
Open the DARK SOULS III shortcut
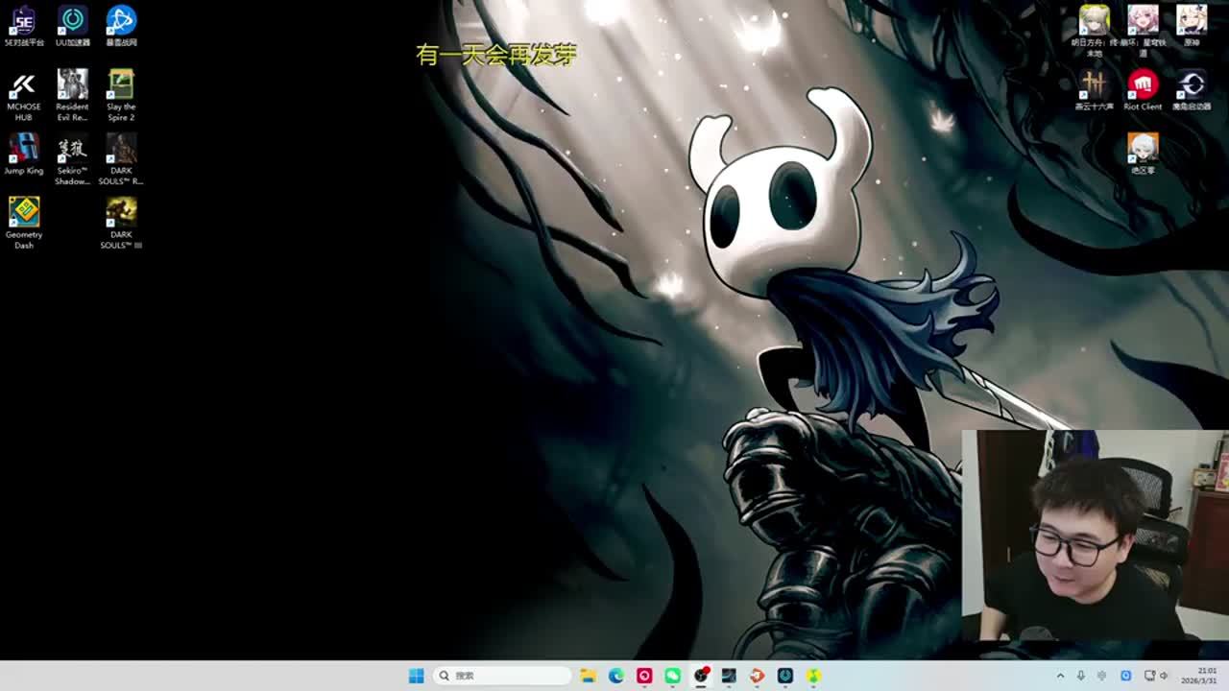pos(121,213)
